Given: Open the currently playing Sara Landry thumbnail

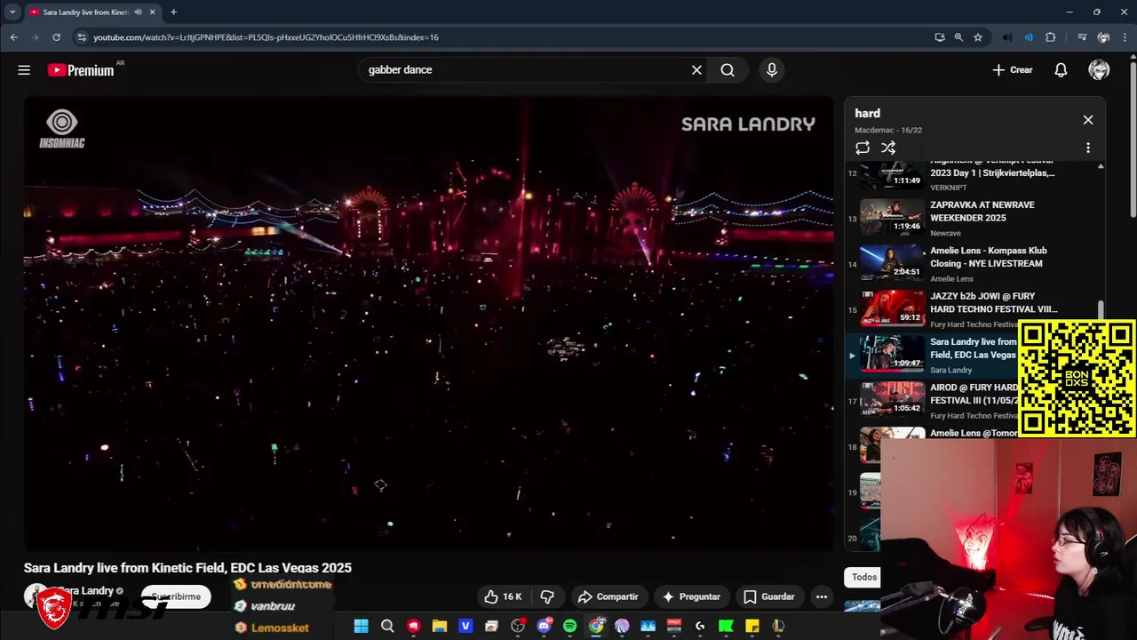Looking at the screenshot, I should pos(893,353).
